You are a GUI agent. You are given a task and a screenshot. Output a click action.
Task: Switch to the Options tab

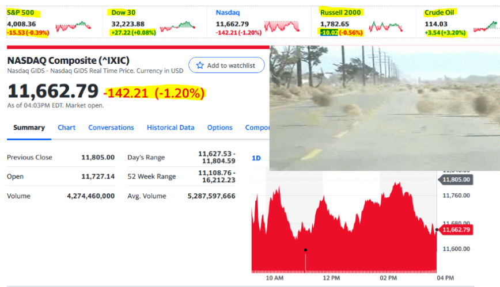click(x=219, y=128)
